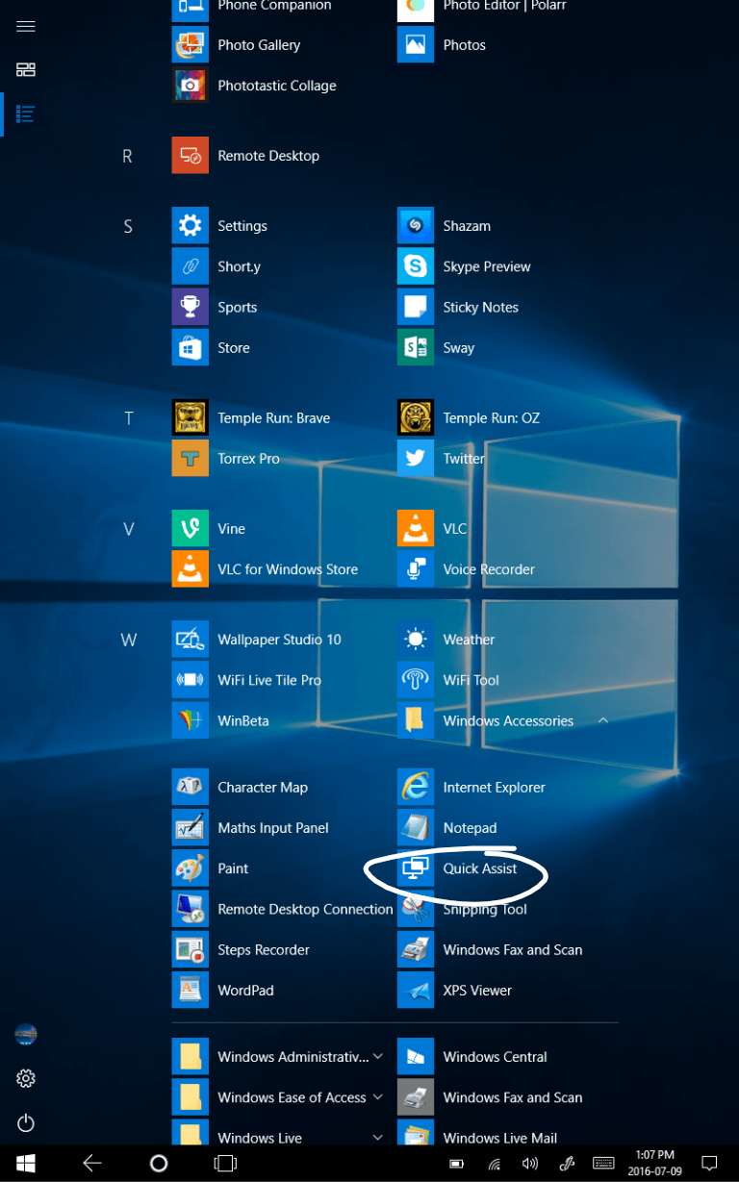This screenshot has width=739, height=1182.
Task: Open the Weather sun icon
Action: coord(416,639)
